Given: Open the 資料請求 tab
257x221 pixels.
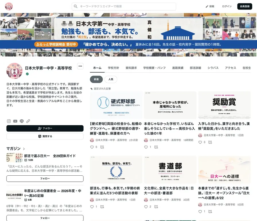Looking at the screenshot, I should pyautogui.click(x=131, y=68).
